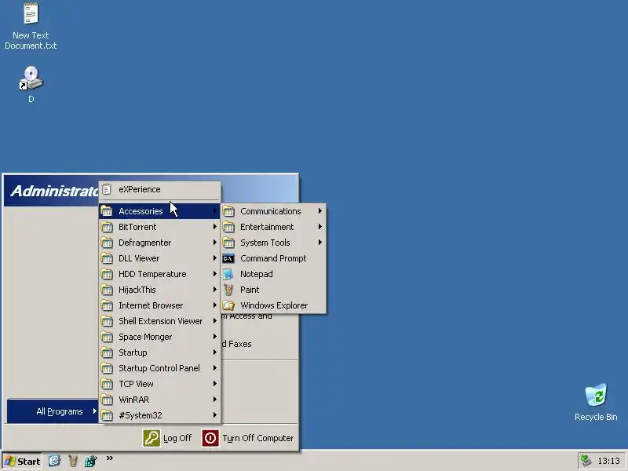
Task: Click Log Off in Start menu
Action: pyautogui.click(x=167, y=438)
